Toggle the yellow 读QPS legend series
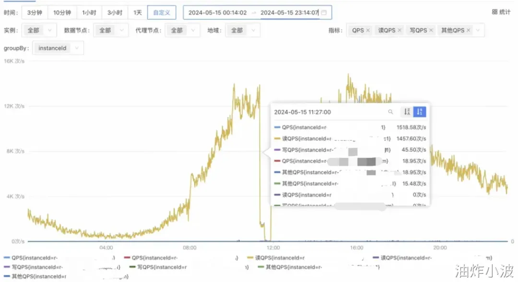The image size is (518, 282). click(306, 258)
